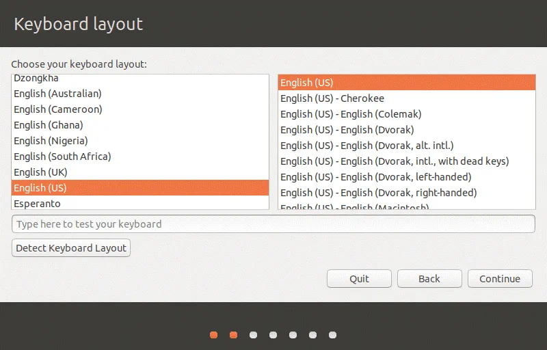Select English (Nigeria) layout language
The width and height of the screenshot is (547, 350).
click(51, 141)
